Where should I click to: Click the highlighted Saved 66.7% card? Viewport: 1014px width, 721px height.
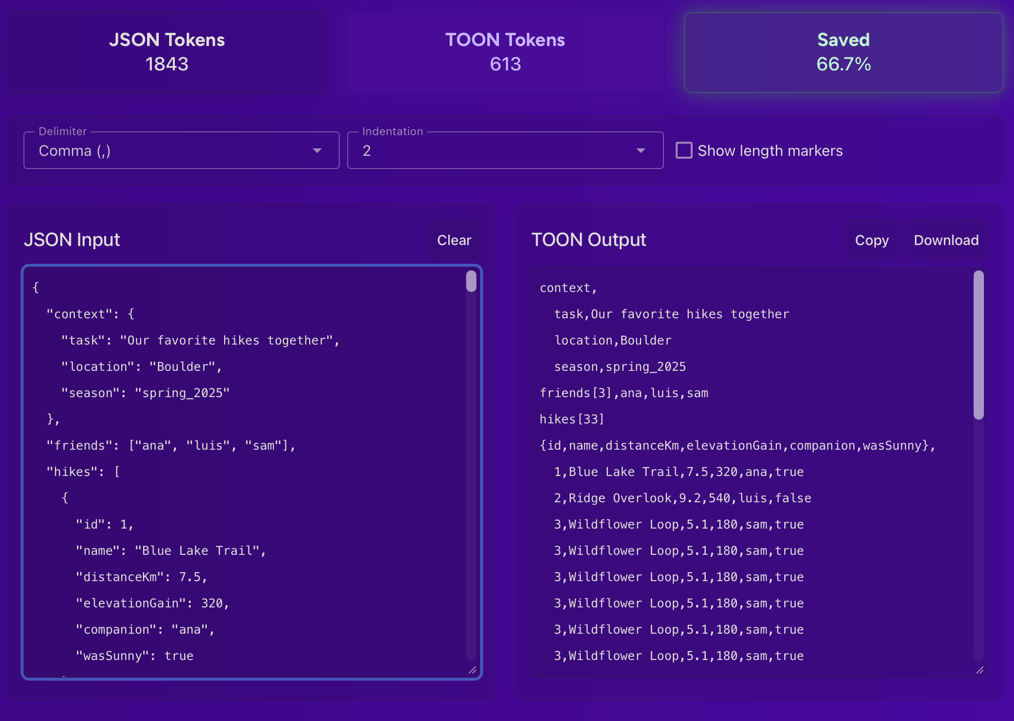pos(843,53)
